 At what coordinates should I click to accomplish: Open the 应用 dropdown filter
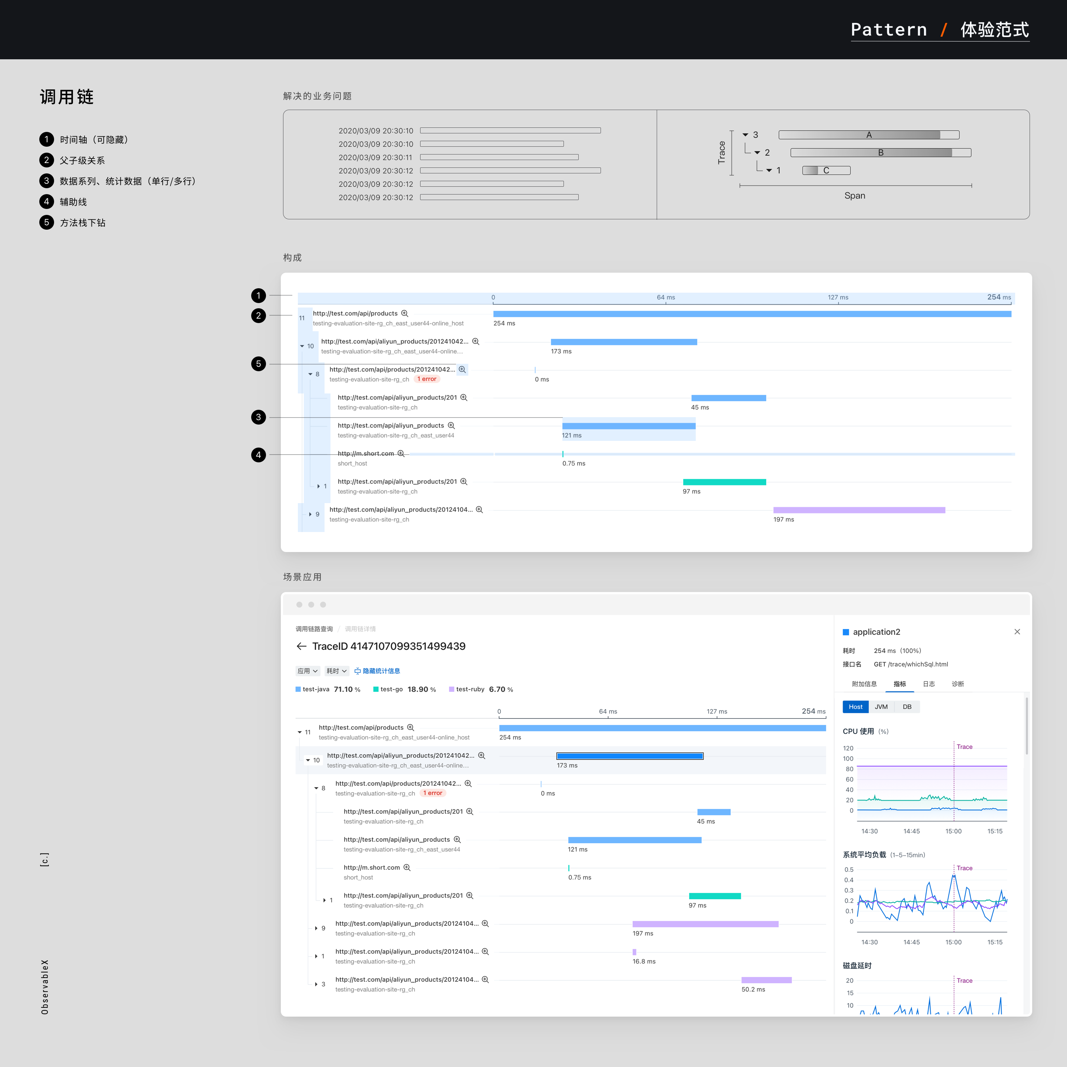pyautogui.click(x=308, y=671)
